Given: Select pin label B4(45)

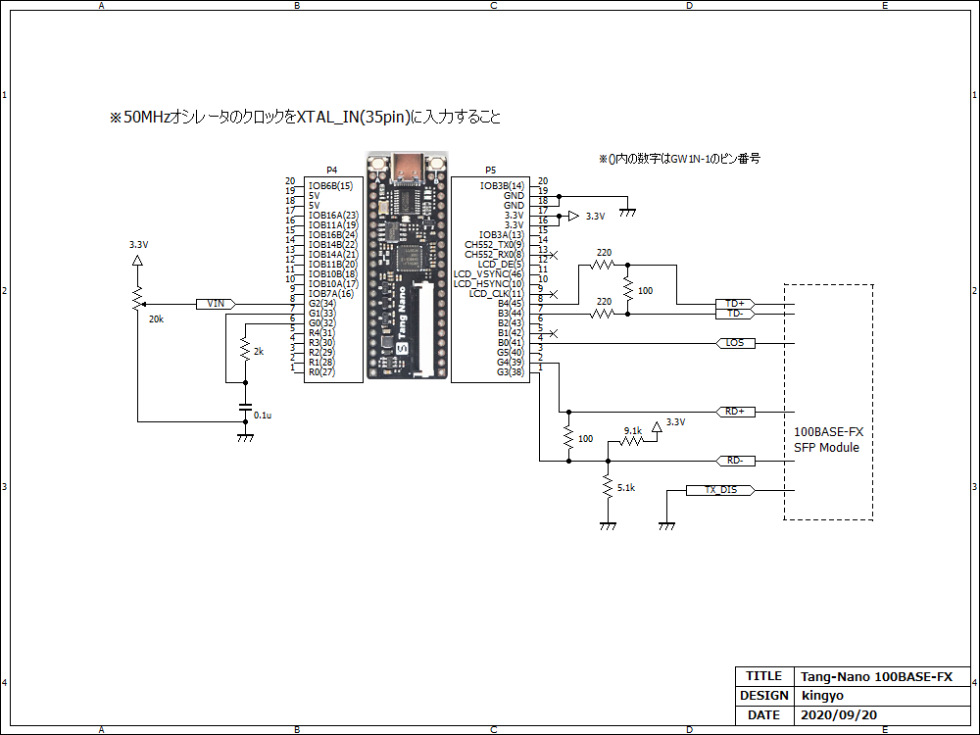Looking at the screenshot, I should 511,303.
